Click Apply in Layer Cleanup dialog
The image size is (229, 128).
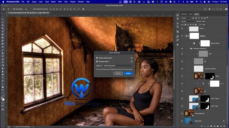click(128, 73)
